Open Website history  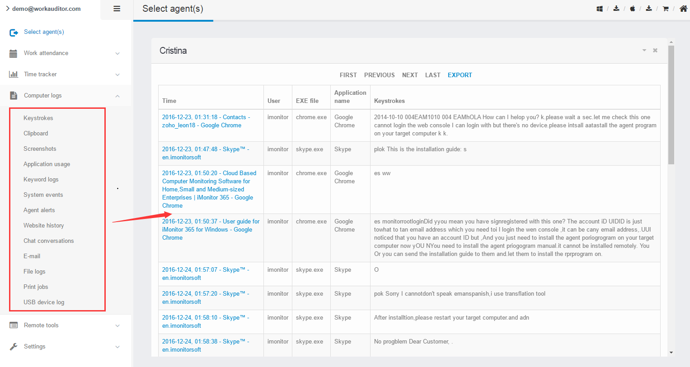coord(44,226)
